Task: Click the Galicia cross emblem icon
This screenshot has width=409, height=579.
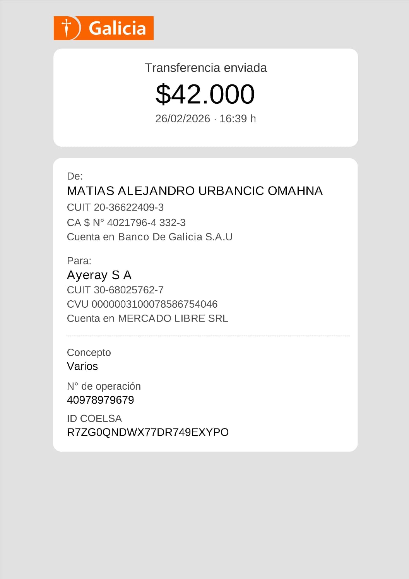Action: point(67,28)
